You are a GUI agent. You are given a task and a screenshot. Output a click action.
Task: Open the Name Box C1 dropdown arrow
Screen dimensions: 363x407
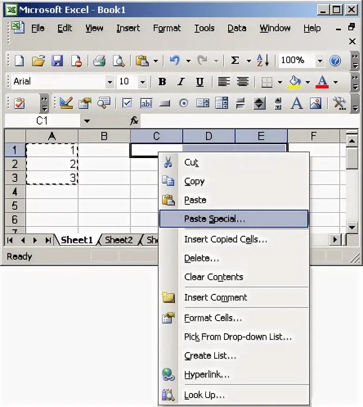[87, 121]
